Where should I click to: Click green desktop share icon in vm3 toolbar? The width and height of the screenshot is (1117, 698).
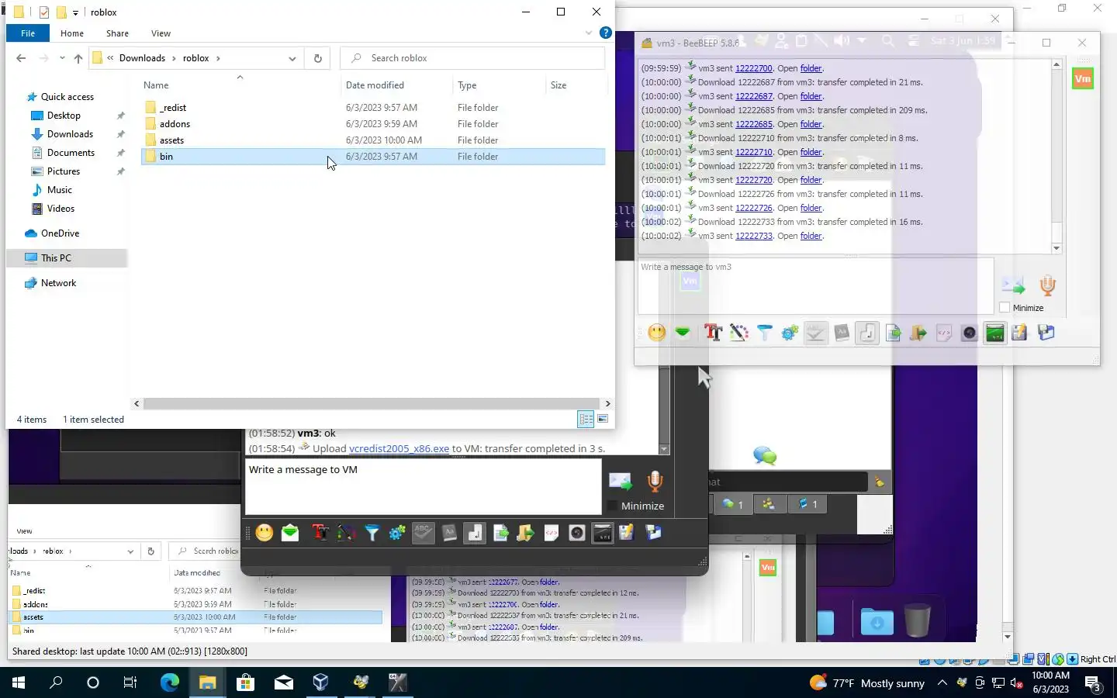point(995,333)
